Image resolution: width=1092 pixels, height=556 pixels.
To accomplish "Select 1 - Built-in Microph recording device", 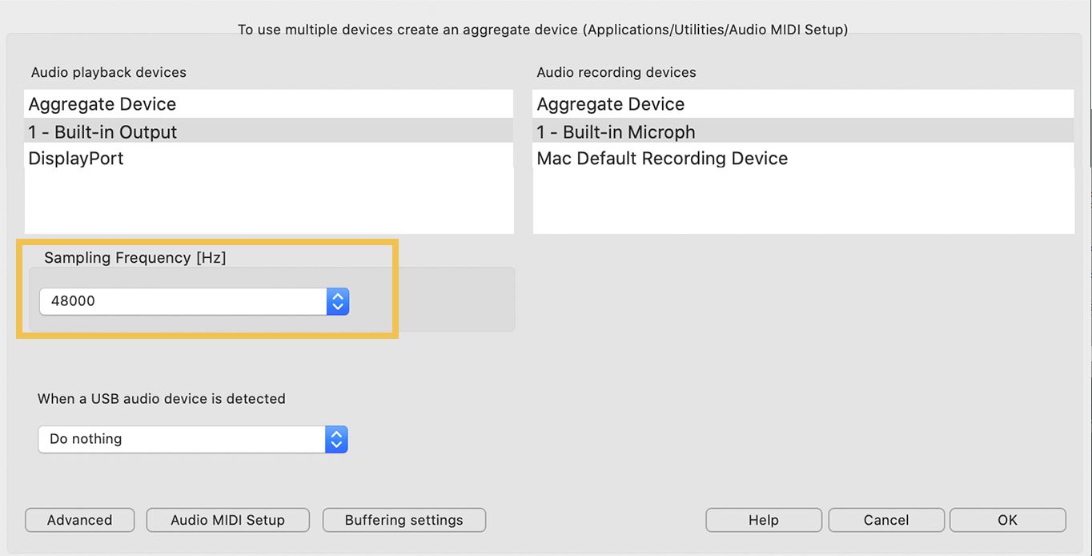I will (x=803, y=131).
